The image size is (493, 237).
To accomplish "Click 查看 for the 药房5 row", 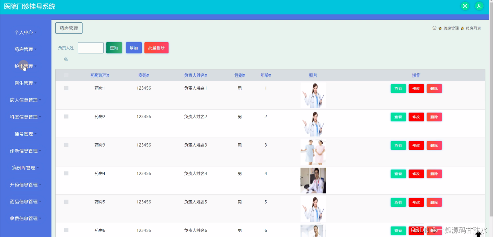I will 398,202.
